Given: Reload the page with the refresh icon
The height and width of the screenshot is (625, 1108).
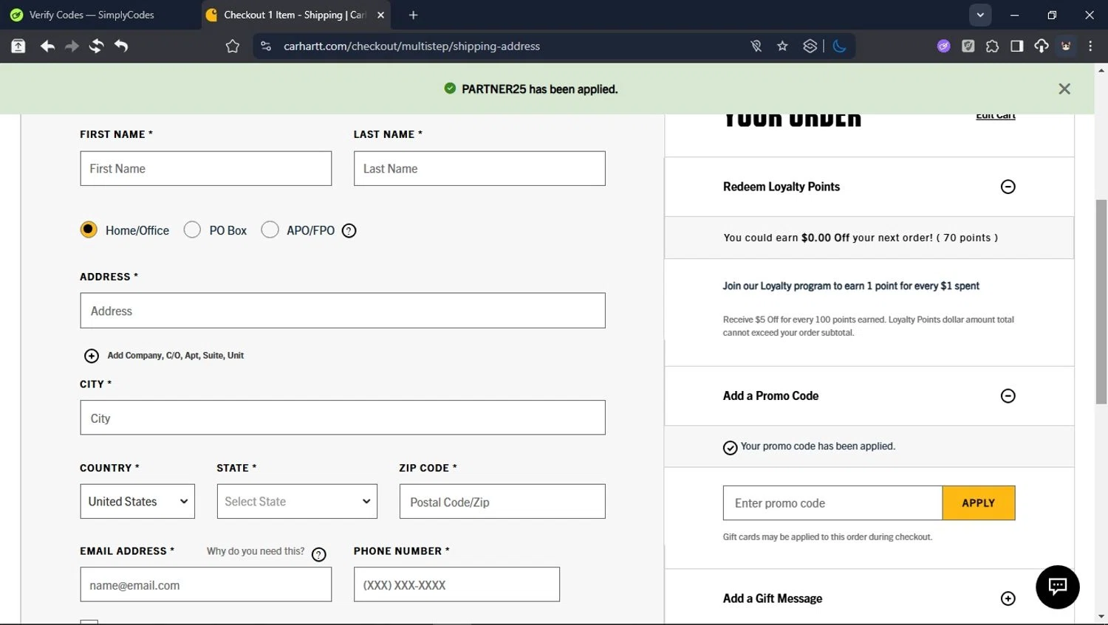Looking at the screenshot, I should (x=96, y=46).
